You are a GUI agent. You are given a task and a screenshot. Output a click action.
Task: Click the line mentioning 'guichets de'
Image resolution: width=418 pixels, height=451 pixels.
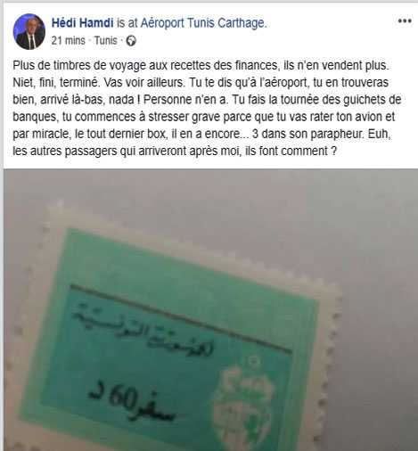207,100
